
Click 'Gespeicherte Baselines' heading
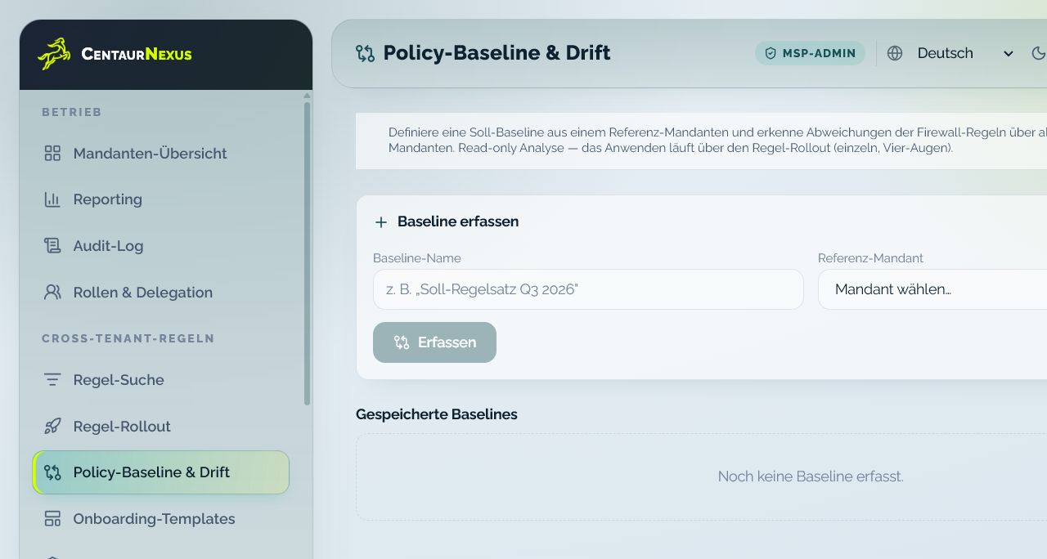click(437, 414)
